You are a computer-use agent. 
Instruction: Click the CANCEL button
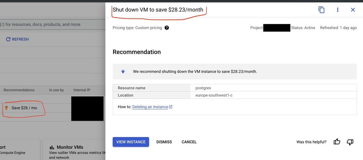click(x=189, y=142)
